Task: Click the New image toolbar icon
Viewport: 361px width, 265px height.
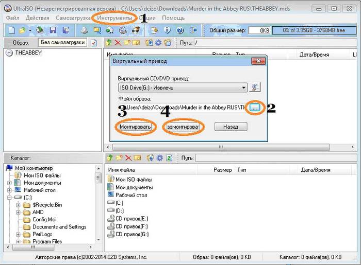Action: pyautogui.click(x=11, y=30)
